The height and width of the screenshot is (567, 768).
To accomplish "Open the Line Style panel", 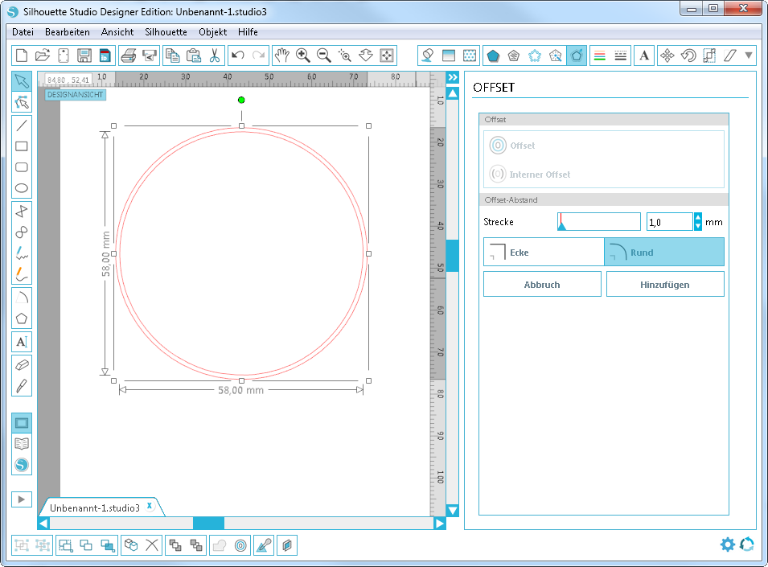I will [x=619, y=55].
